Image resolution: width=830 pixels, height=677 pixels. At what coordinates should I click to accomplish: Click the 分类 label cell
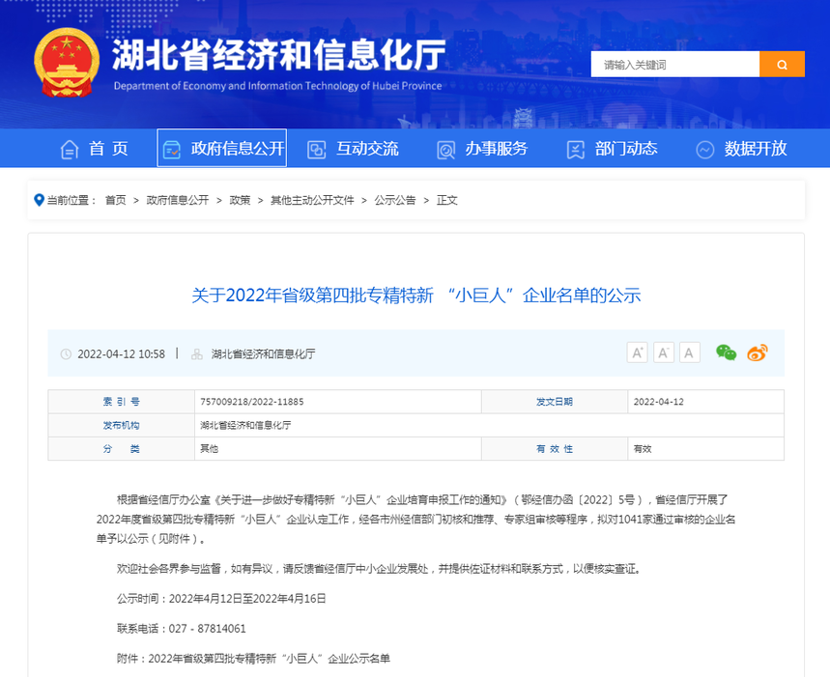click(x=121, y=448)
